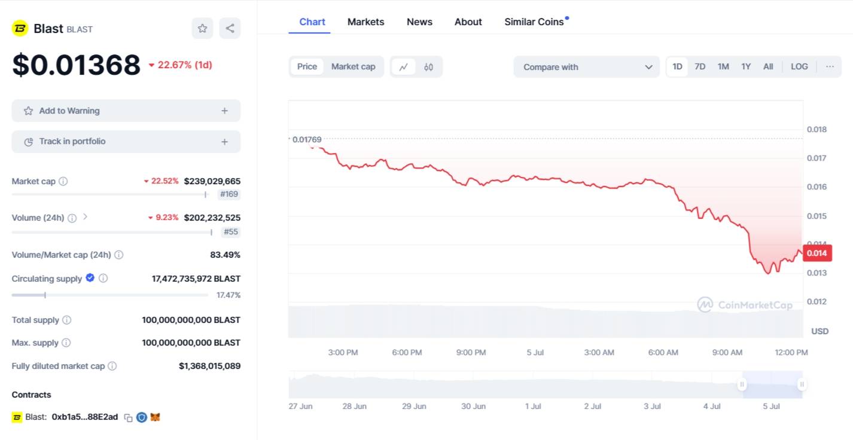The height and width of the screenshot is (440, 853).
Task: Click plus icon on Track in portfolio
Action: point(224,142)
